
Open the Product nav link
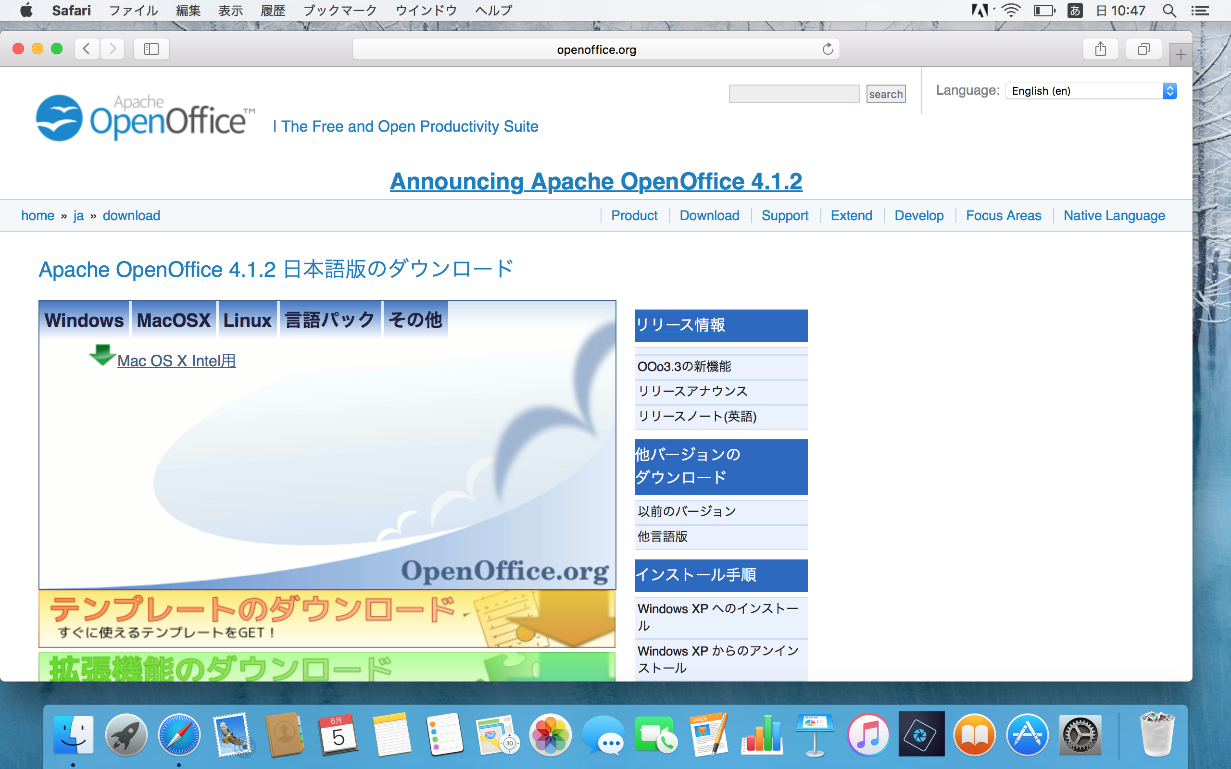[x=634, y=216]
